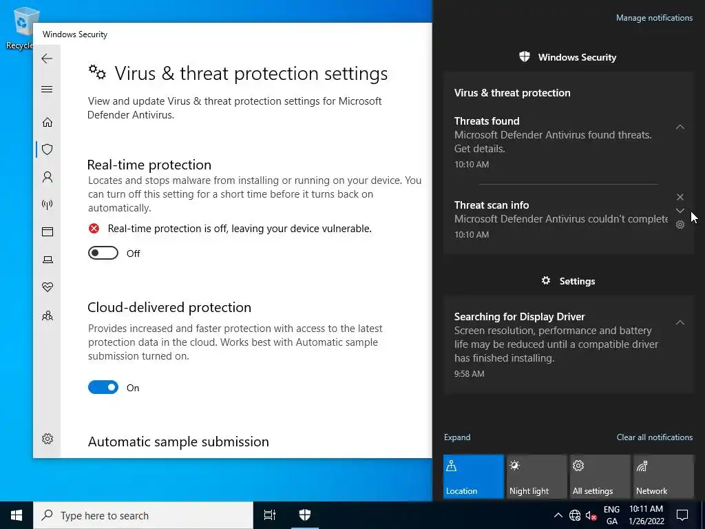Image resolution: width=705 pixels, height=529 pixels.
Task: Open the hamburger navigation menu
Action: click(47, 89)
